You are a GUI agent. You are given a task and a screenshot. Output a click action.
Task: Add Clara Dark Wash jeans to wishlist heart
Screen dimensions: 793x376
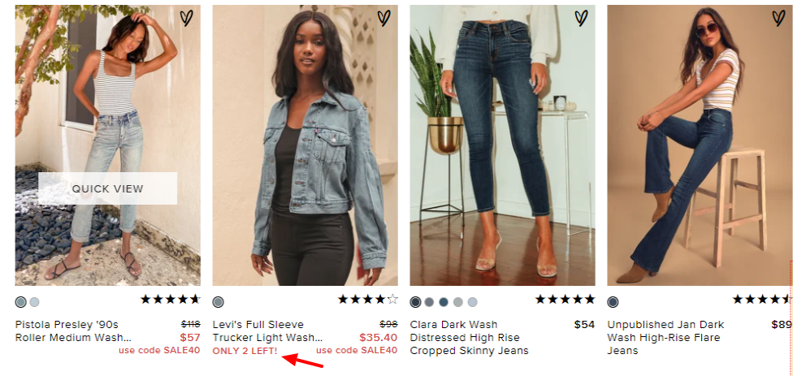pos(581,18)
